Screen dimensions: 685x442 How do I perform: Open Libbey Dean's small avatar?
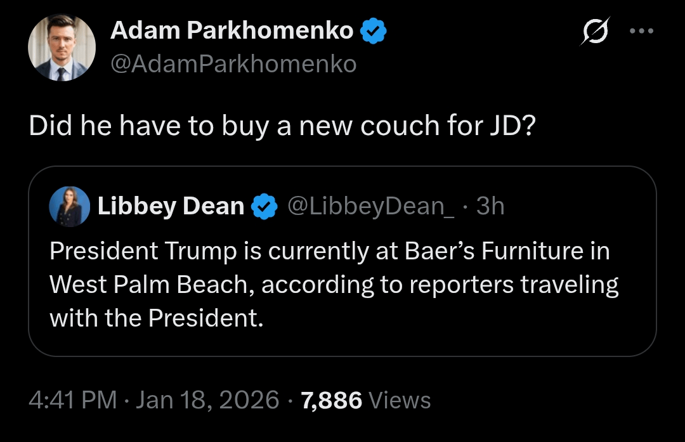point(70,206)
